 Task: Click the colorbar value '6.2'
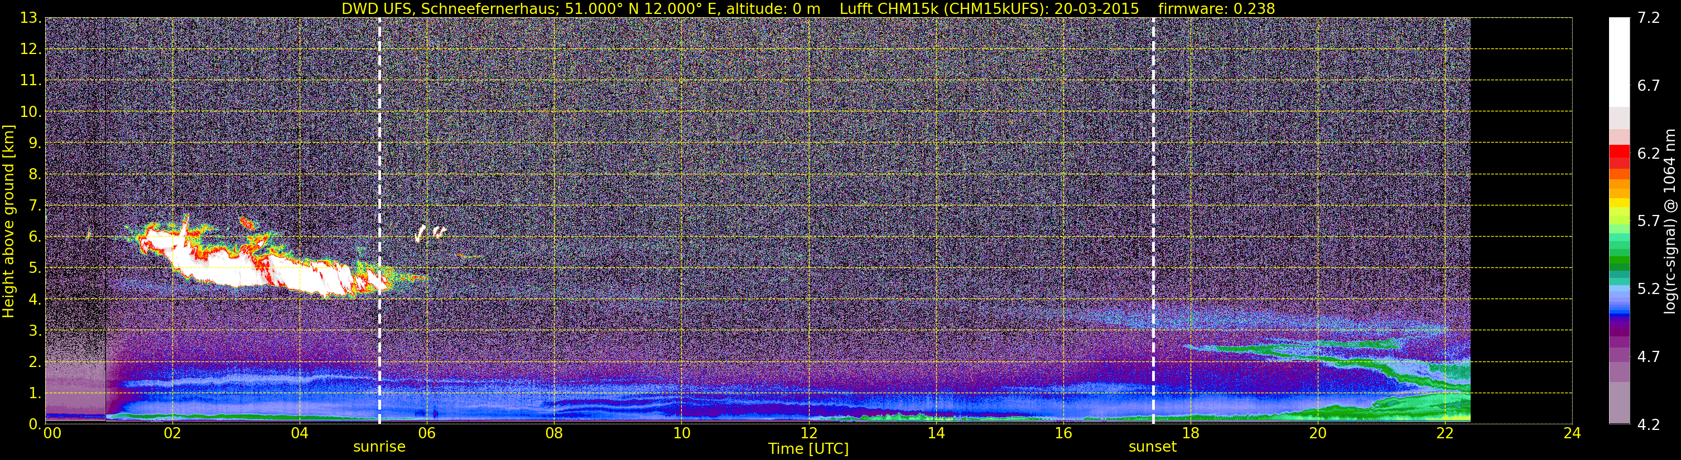(x=1649, y=154)
